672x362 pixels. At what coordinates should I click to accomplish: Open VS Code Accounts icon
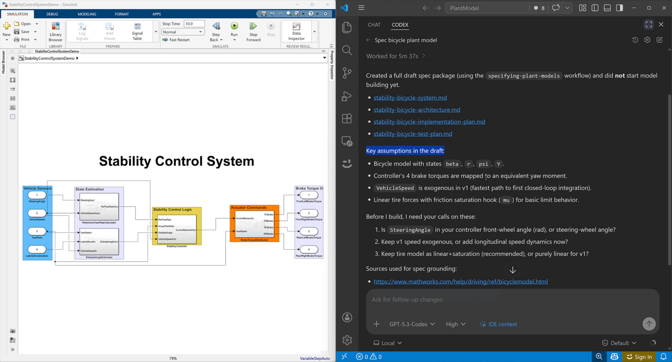(347, 317)
